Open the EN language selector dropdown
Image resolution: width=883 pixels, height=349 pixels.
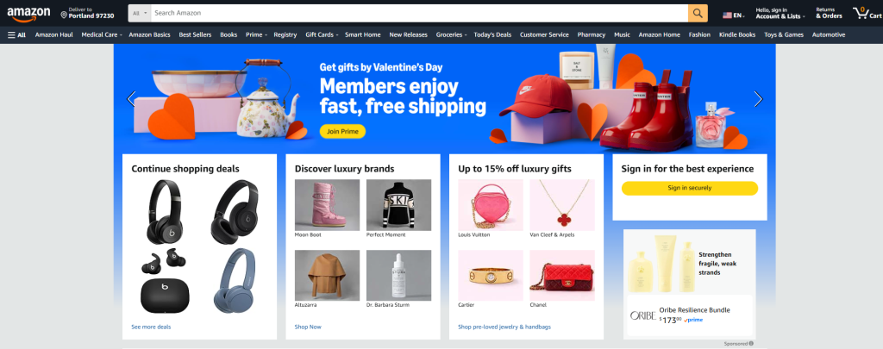click(x=734, y=16)
